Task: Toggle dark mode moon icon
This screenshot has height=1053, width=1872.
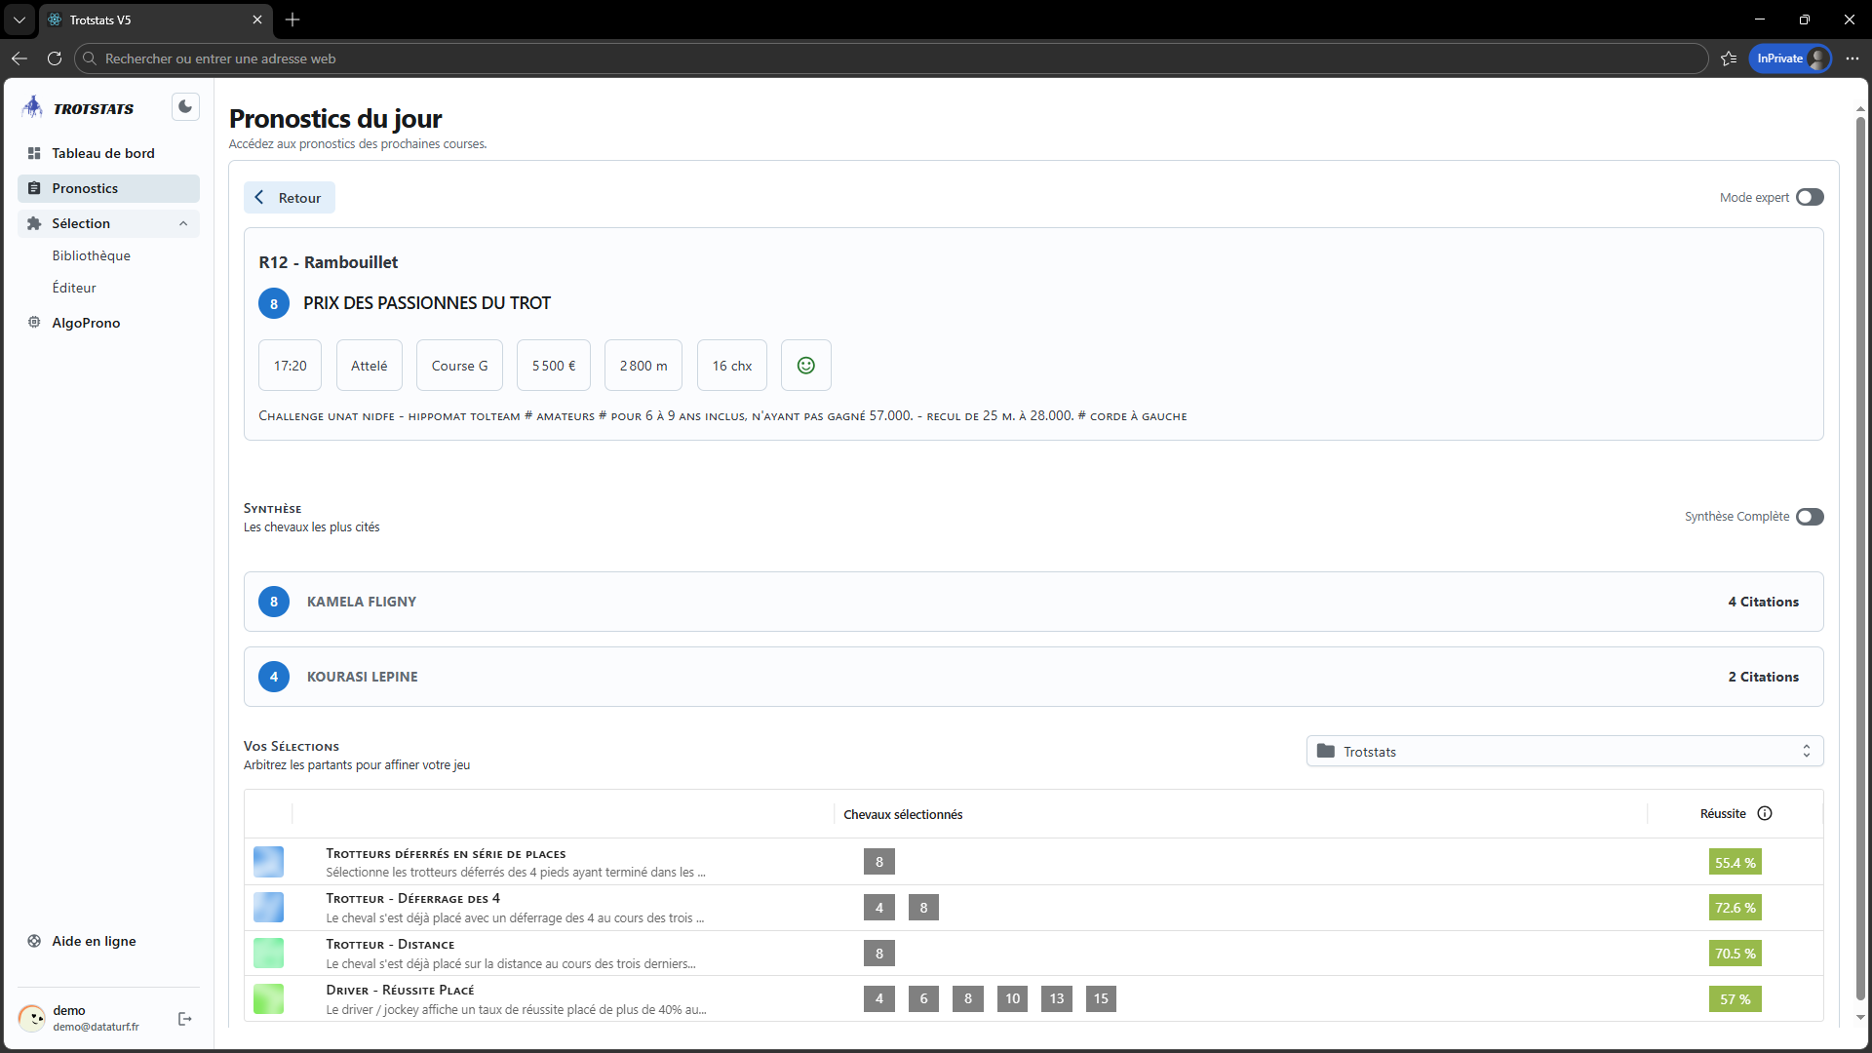Action: coord(185,107)
